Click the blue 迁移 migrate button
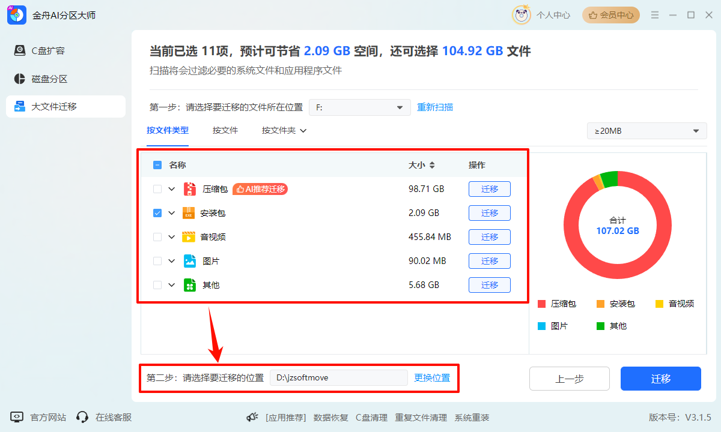This screenshot has height=432, width=721. click(660, 379)
